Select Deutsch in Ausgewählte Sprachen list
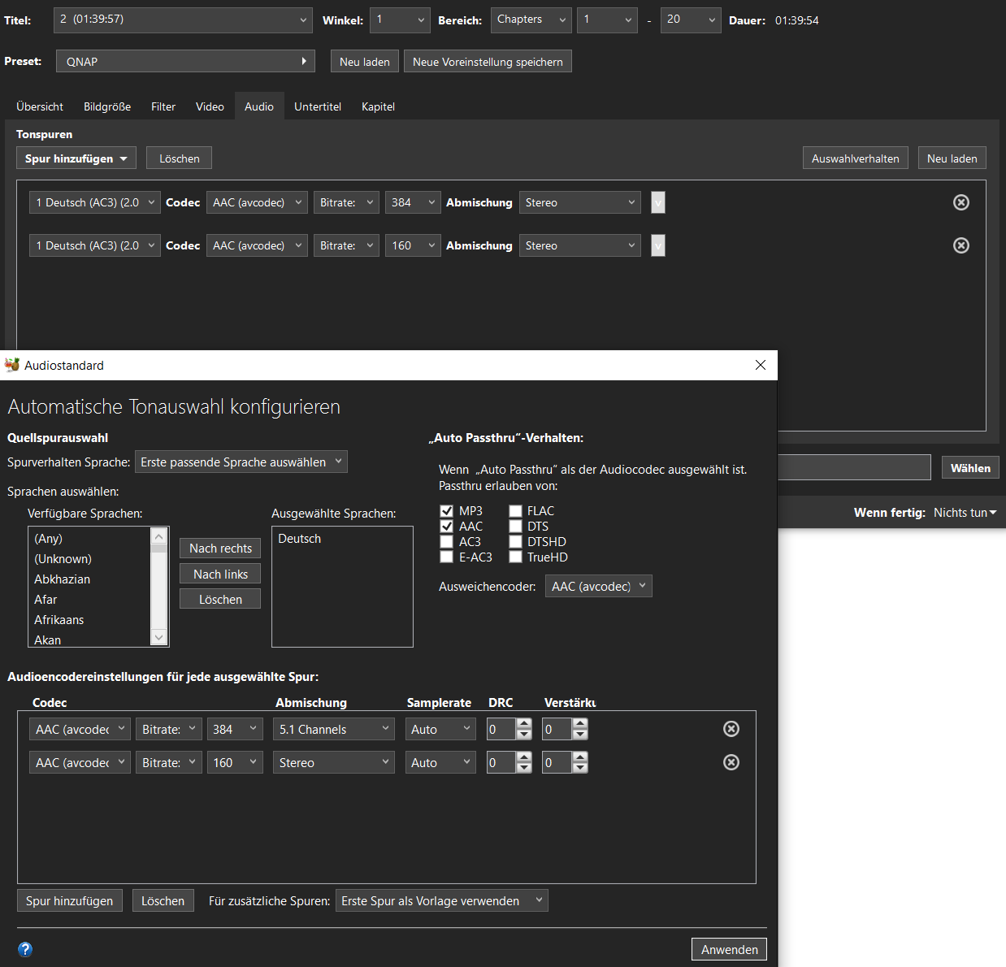 point(299,539)
